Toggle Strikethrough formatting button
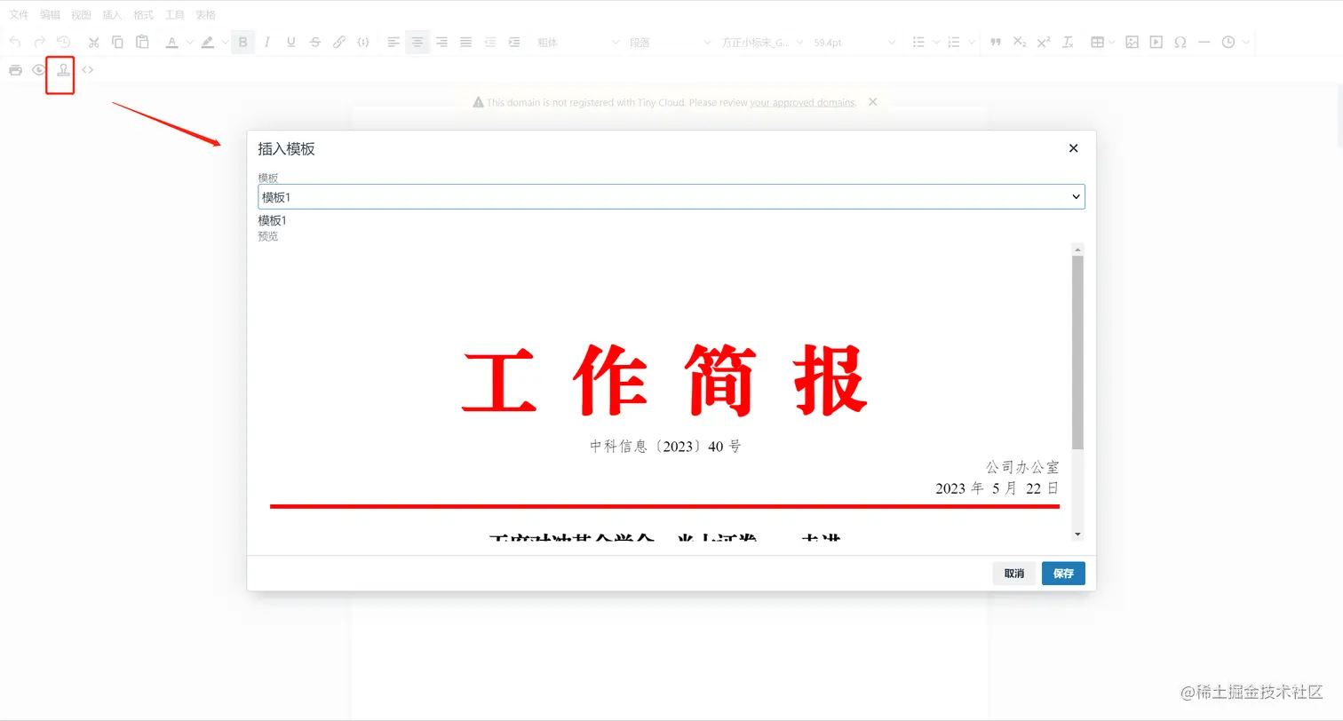 pyautogui.click(x=315, y=42)
